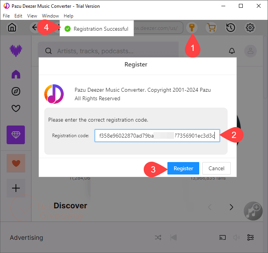
Task: Open the Window menu
Action: tap(50, 16)
